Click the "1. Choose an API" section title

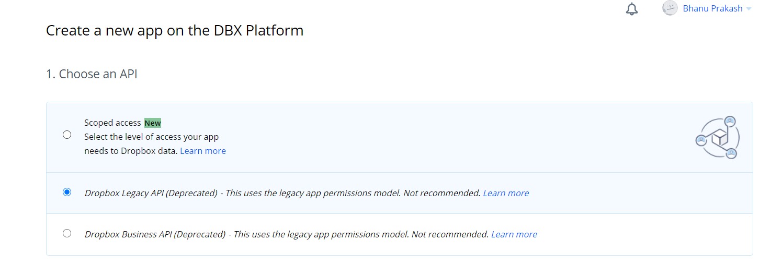[92, 74]
